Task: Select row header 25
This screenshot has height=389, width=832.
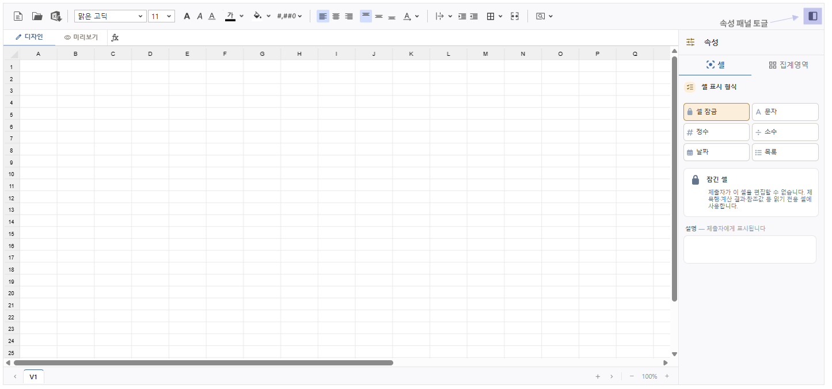Action: click(12, 353)
